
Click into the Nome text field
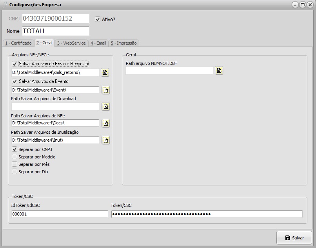[x=55, y=31]
